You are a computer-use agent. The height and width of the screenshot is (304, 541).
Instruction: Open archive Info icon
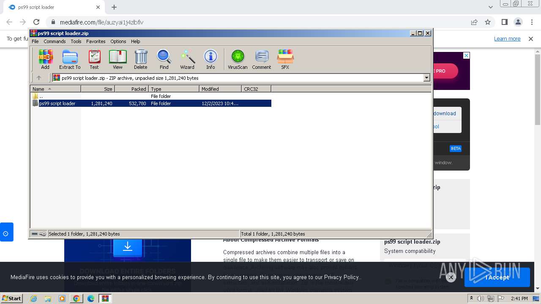[210, 59]
